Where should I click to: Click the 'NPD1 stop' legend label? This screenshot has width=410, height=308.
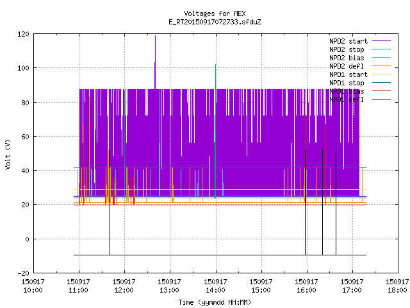pyautogui.click(x=347, y=83)
